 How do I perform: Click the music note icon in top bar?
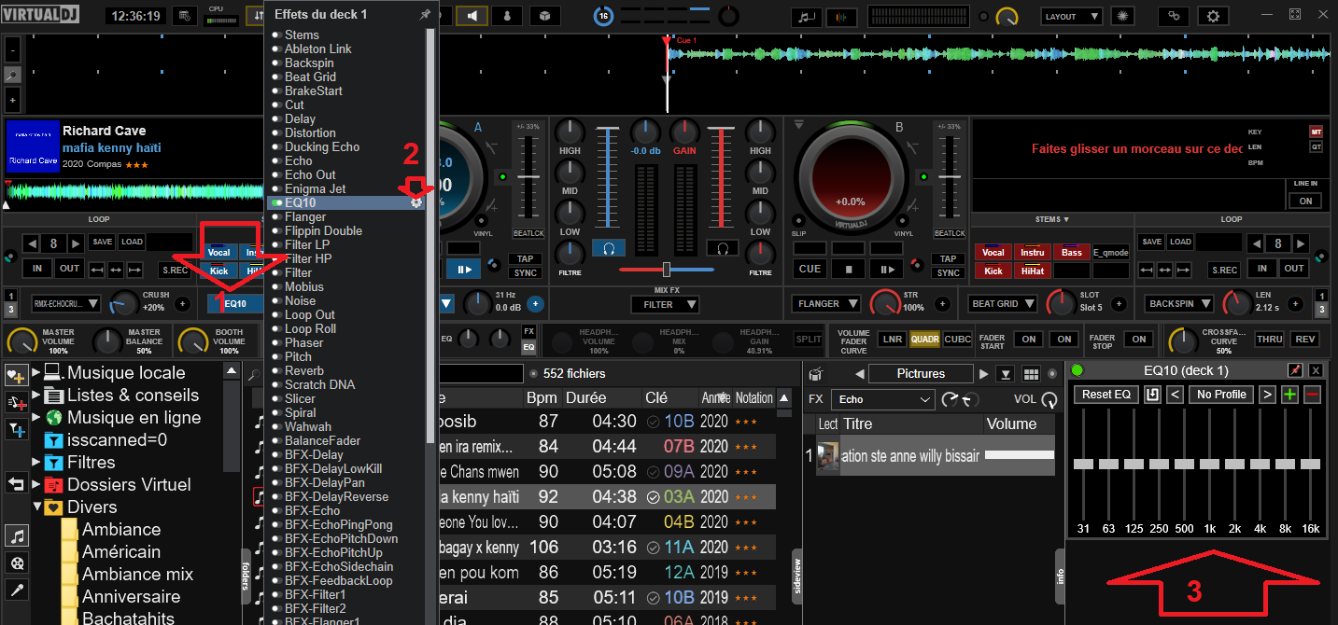[x=806, y=17]
